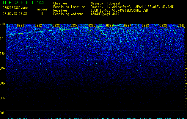Click the 0.8 kHz axis label
The width and height of the screenshot is (187, 119).
[2, 83]
